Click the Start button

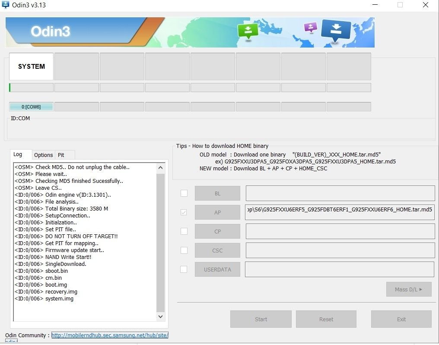coord(261,319)
